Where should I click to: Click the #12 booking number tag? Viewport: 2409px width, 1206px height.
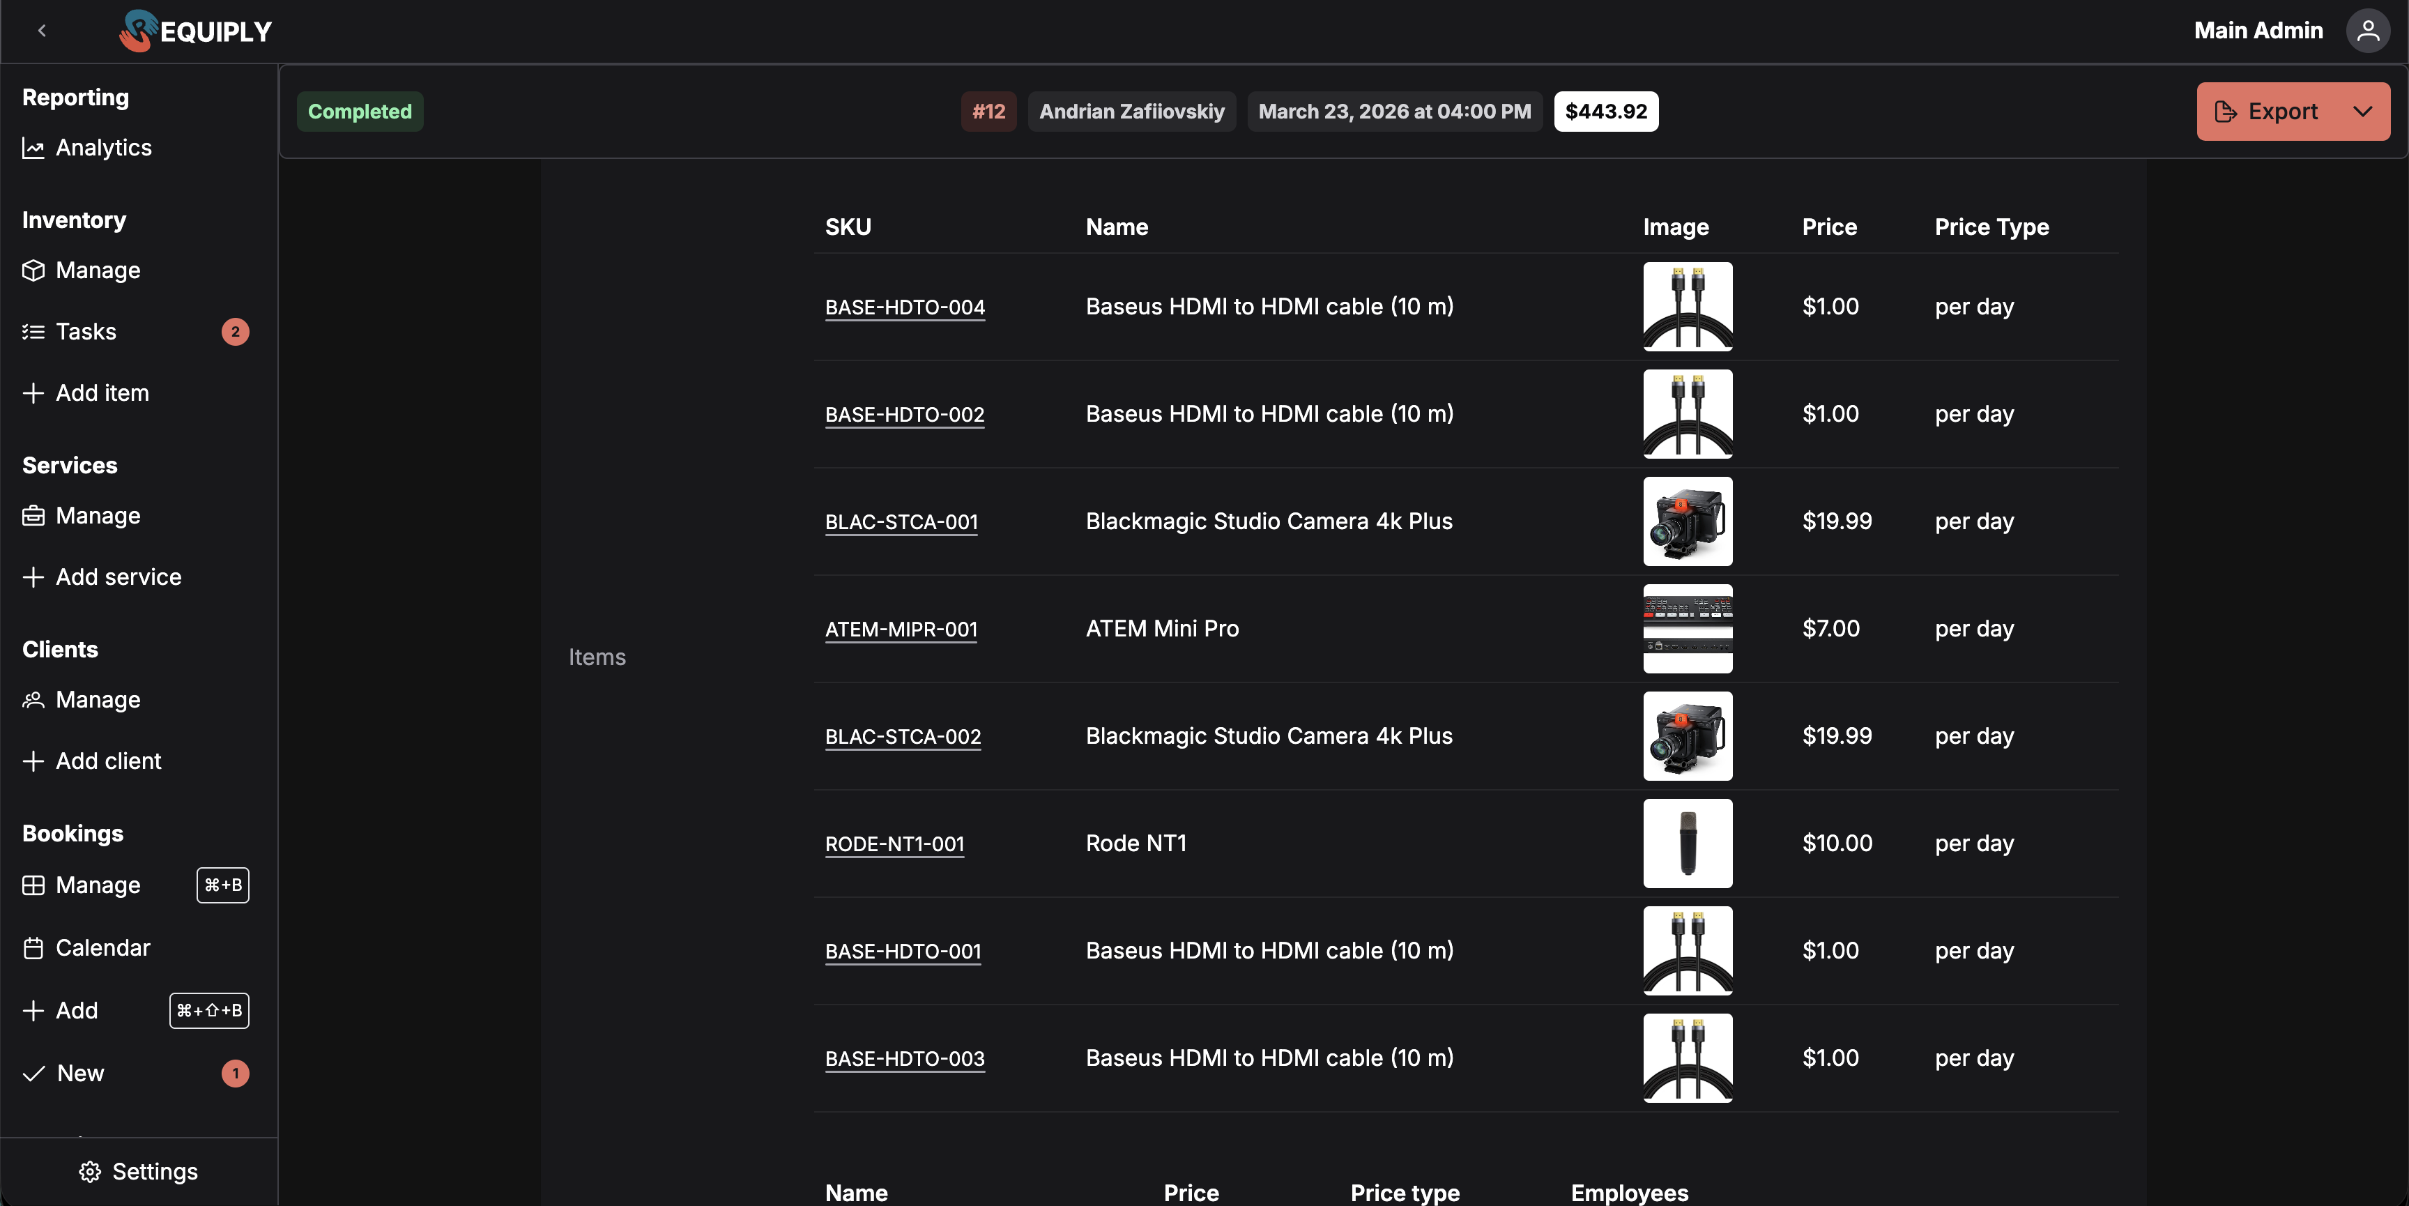(x=988, y=112)
